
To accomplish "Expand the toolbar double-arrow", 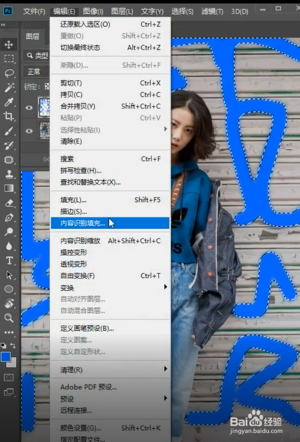I will (3, 25).
